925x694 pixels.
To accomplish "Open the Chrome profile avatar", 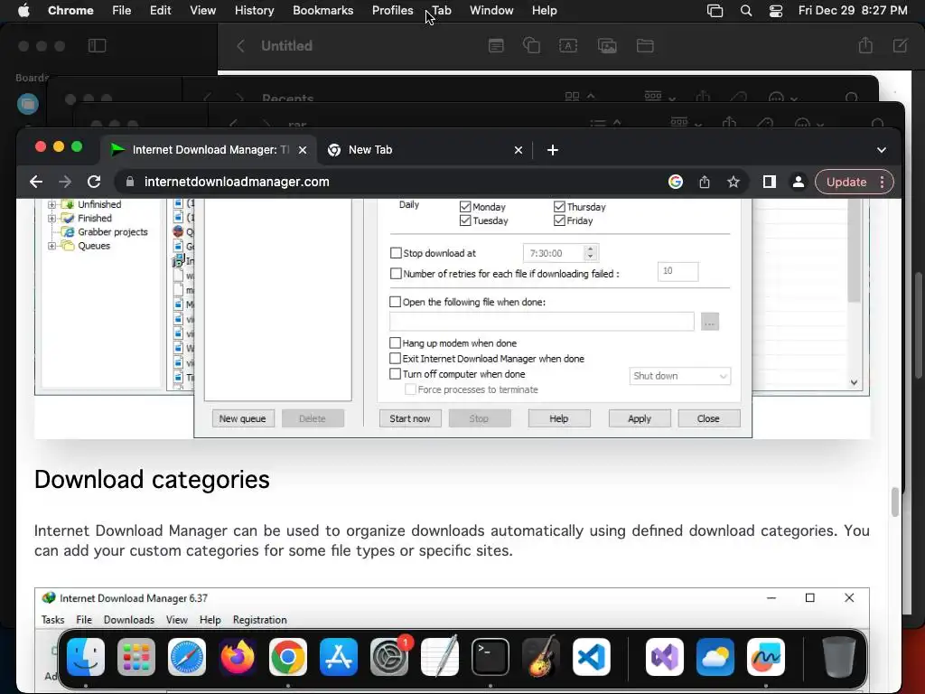I will (799, 182).
